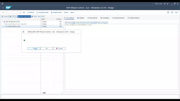The image size is (180, 101).
Task: Click the back arrow beside the SAP logo
Action: [3, 8]
